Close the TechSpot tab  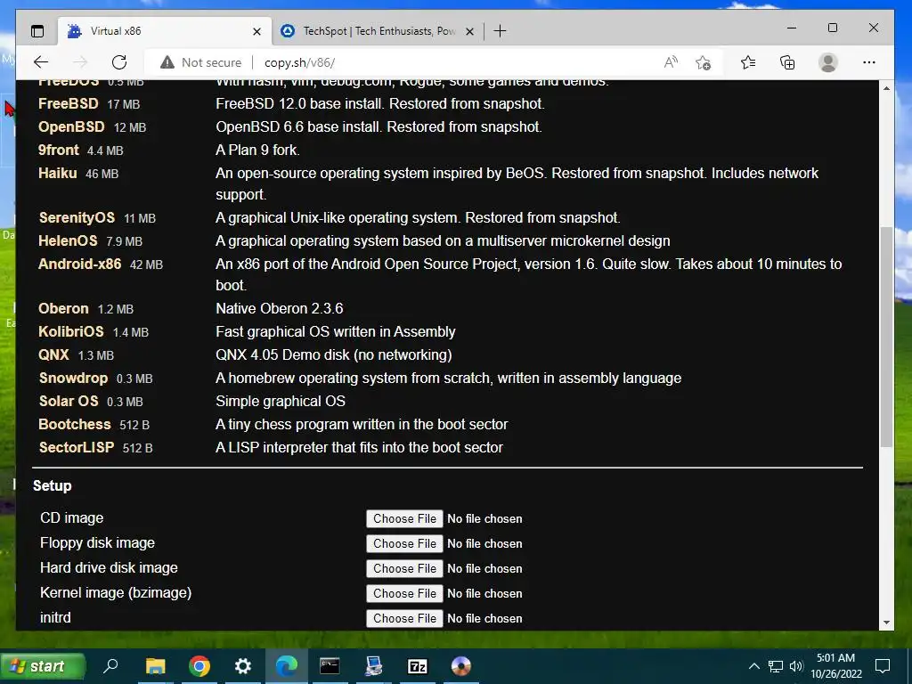[470, 31]
